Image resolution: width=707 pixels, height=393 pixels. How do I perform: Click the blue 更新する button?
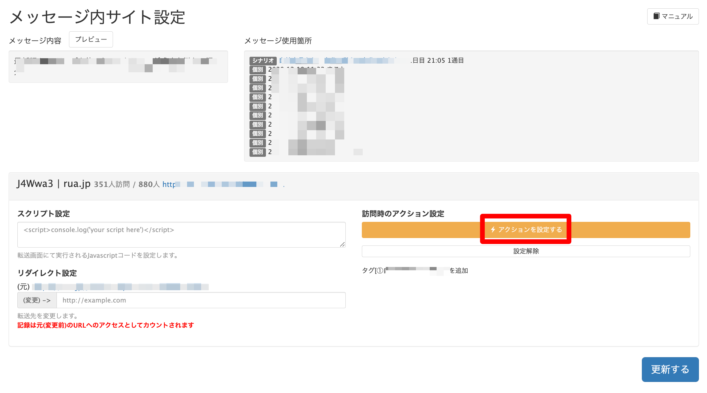(x=670, y=369)
